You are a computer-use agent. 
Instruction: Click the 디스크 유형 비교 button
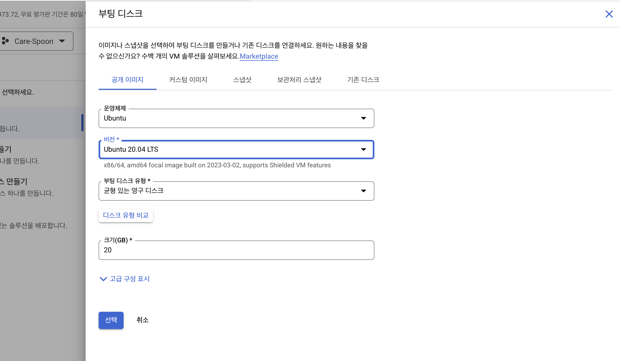[126, 215]
